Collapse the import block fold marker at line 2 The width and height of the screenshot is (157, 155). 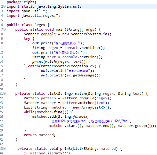click(x=5, y=6)
